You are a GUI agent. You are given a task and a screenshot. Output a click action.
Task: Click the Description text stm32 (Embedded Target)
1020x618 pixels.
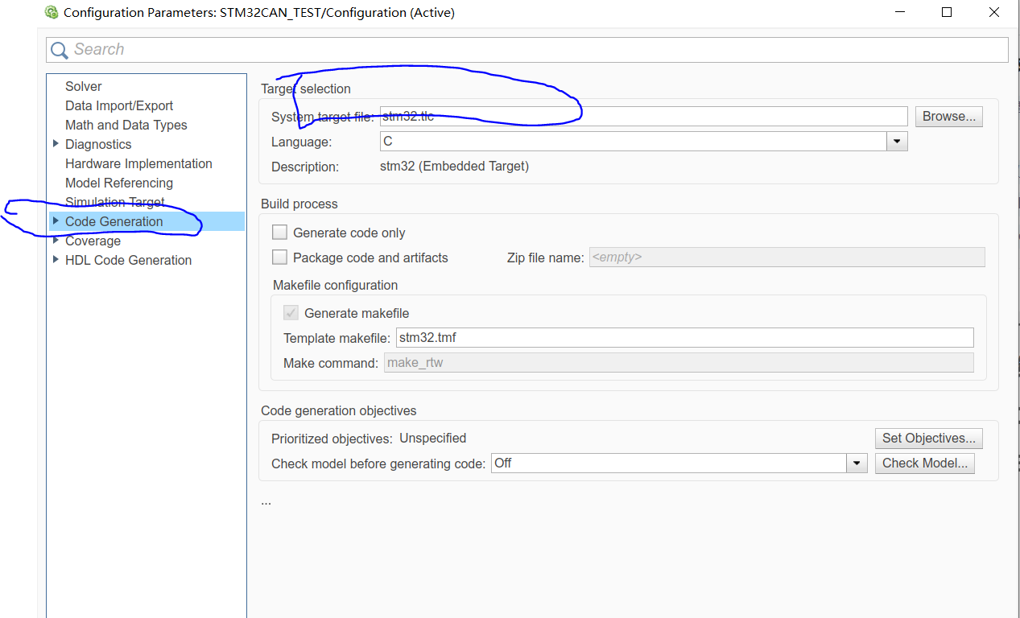pos(454,167)
